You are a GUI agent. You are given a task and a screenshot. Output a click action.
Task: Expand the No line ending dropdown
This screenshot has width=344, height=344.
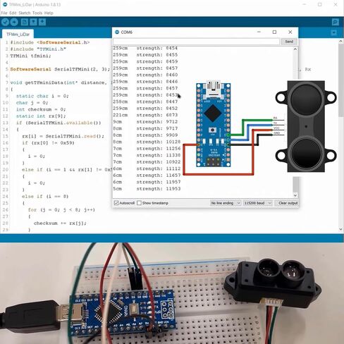(226, 203)
